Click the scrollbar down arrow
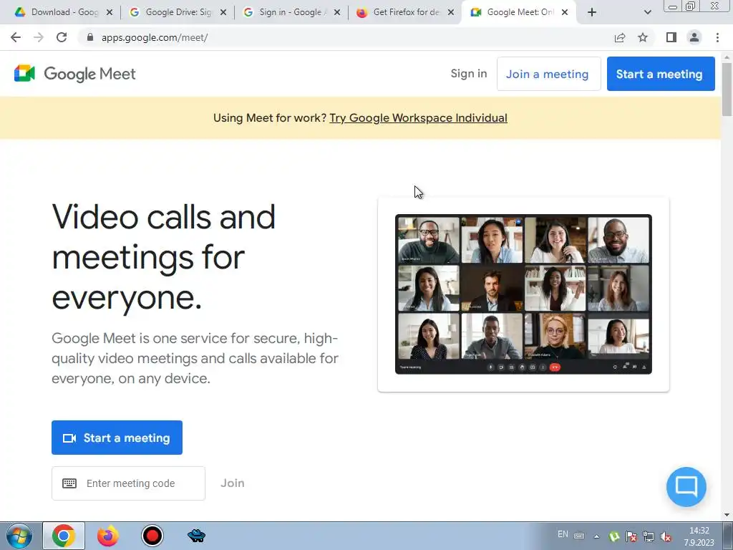733x550 pixels. pyautogui.click(x=727, y=515)
